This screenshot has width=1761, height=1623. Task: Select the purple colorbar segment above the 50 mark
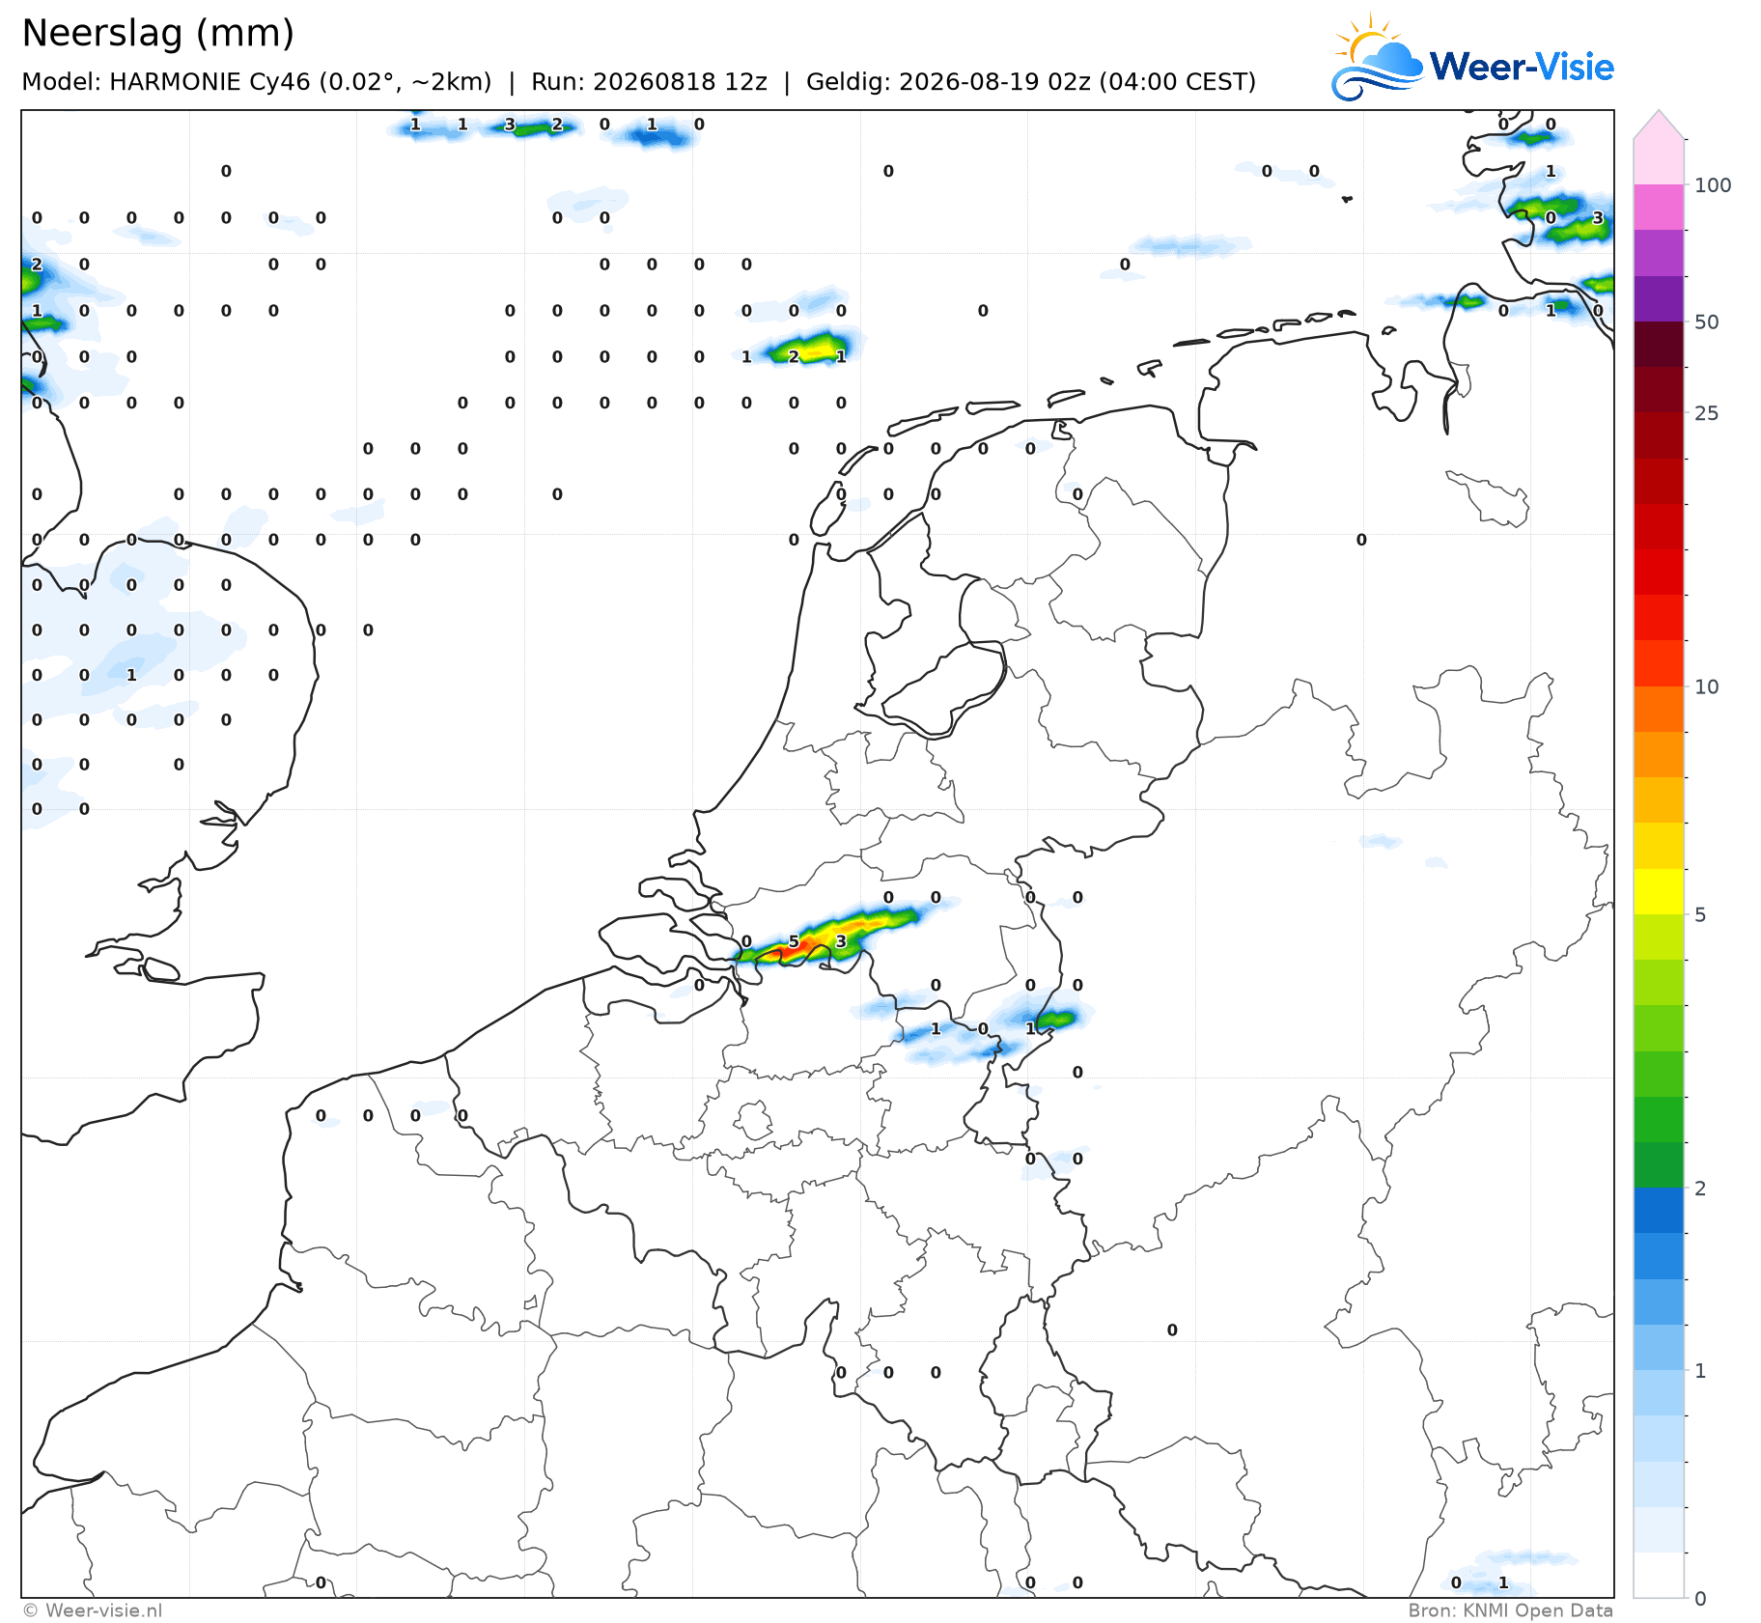pos(1659,298)
